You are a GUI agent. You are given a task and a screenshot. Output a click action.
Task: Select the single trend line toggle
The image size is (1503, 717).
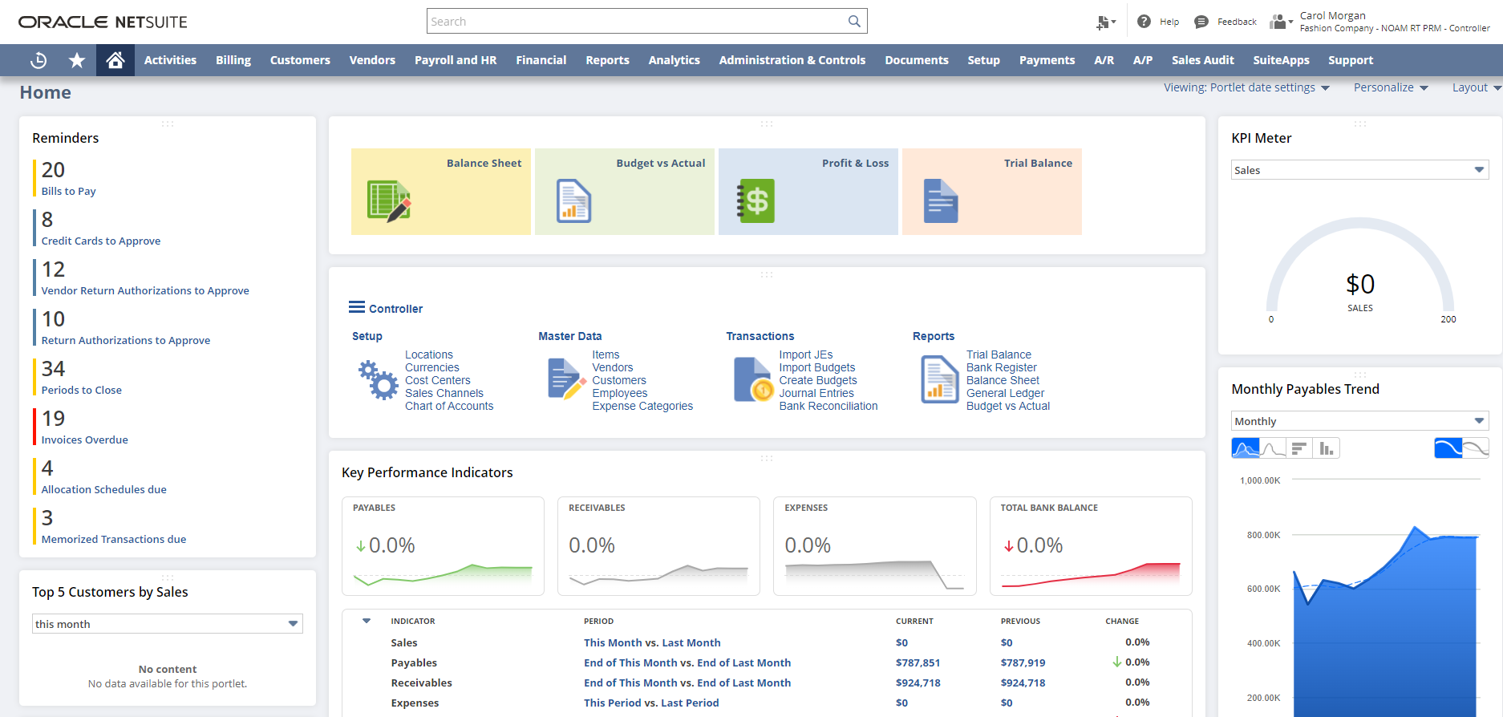point(1448,448)
